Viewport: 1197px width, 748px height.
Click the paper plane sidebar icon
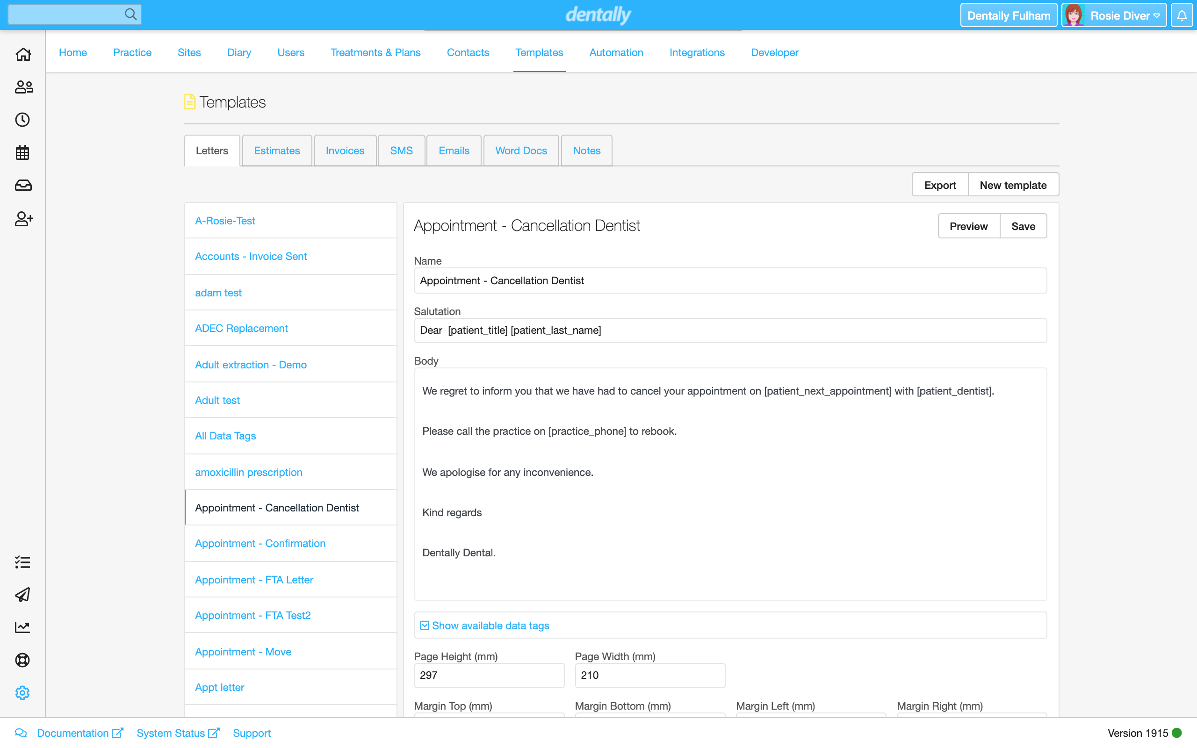[x=23, y=595]
